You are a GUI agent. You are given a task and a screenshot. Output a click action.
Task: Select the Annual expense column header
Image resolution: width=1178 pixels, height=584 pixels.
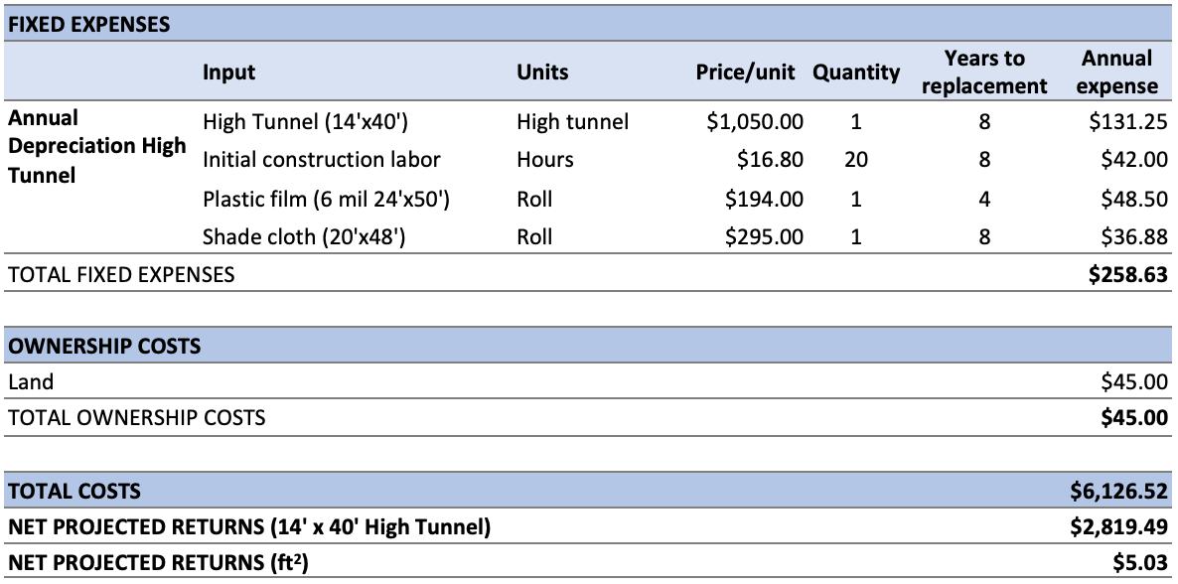click(1117, 73)
